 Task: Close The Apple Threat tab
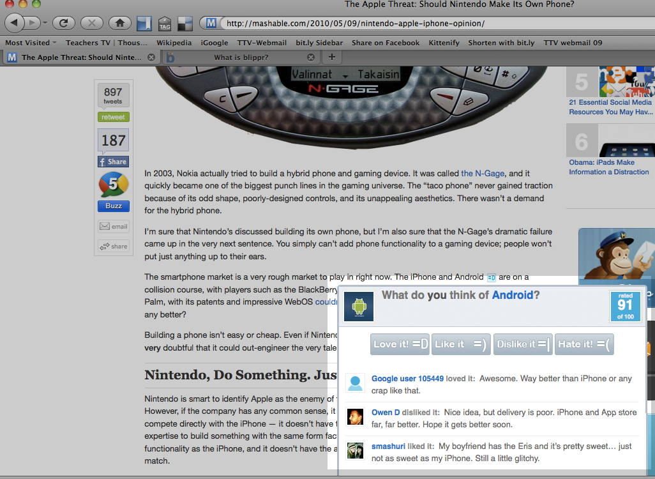pos(151,57)
